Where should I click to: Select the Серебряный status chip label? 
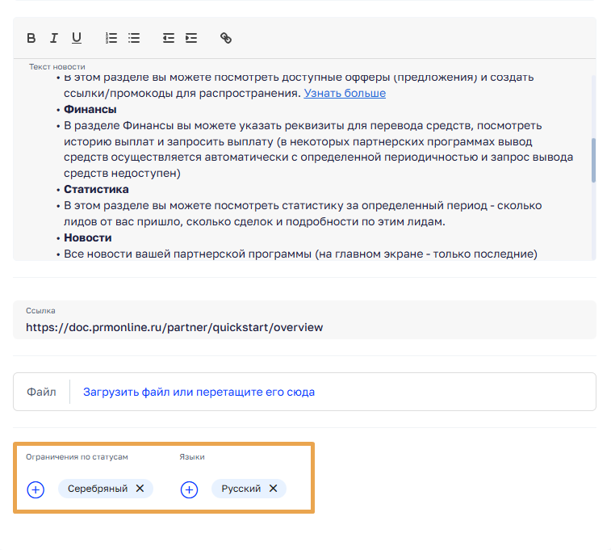[x=98, y=489]
